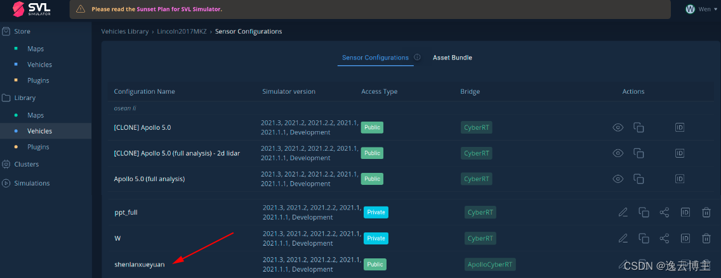The image size is (721, 278).
Task: Open the Store section icon
Action: click(x=6, y=32)
